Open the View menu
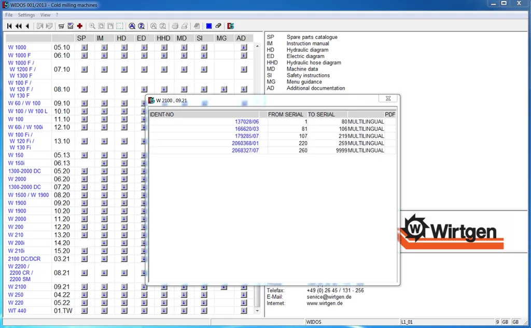Screen dimensions: 531x328 (45, 15)
